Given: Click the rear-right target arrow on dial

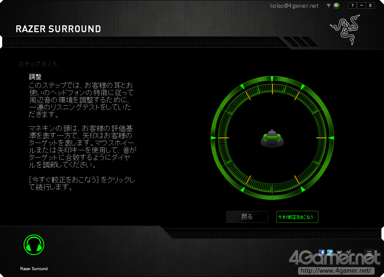Looking at the screenshot, I should click(302, 189).
